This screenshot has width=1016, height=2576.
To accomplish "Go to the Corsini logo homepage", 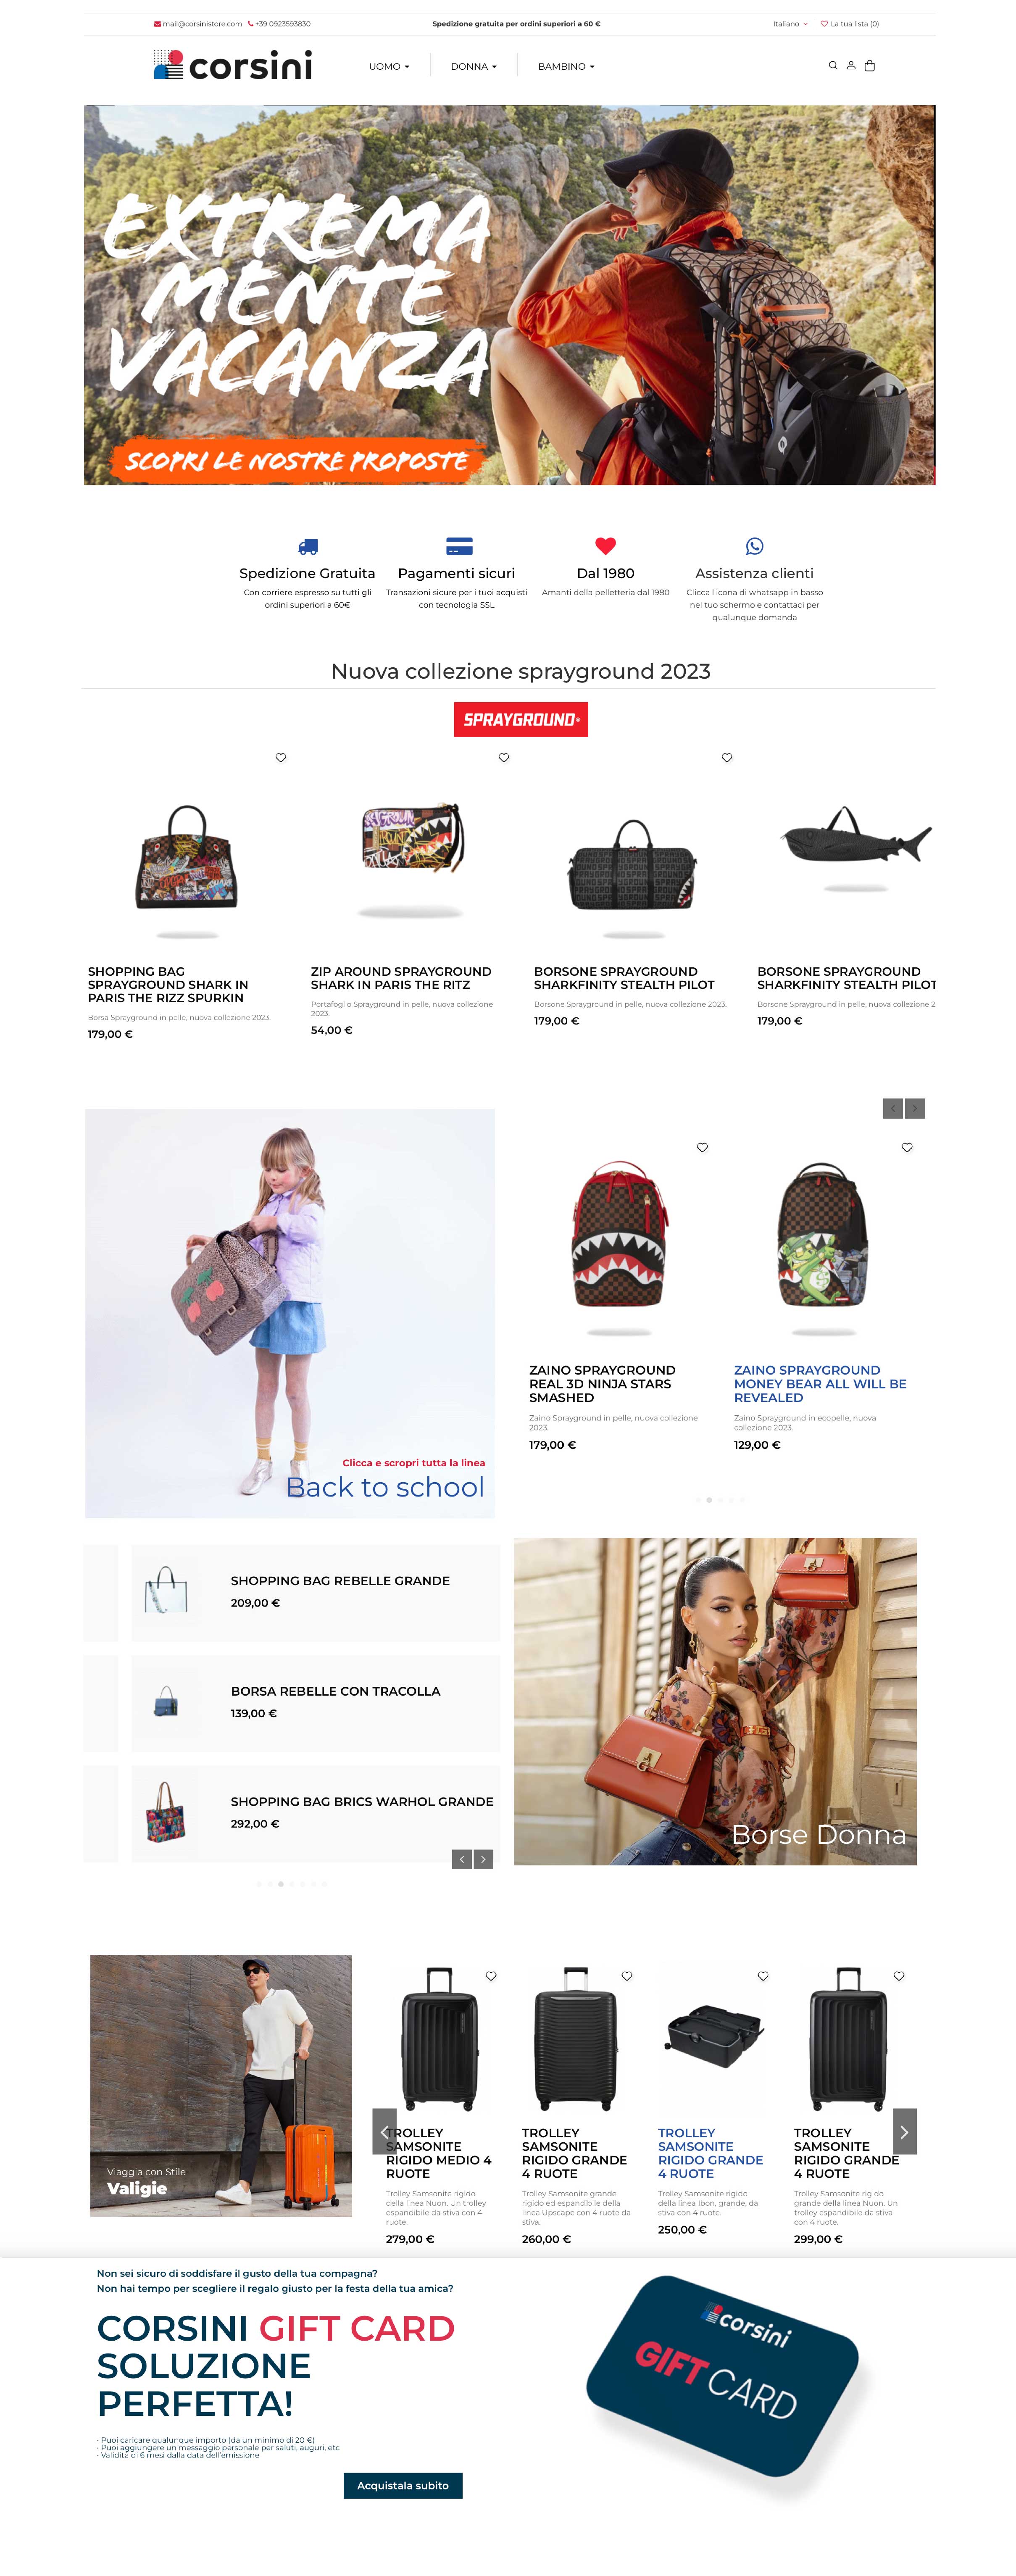I will tap(233, 66).
